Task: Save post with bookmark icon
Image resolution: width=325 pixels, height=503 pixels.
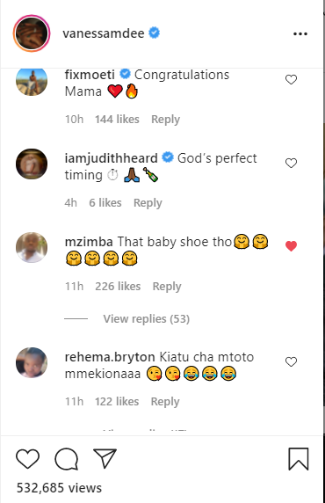Action: tap(299, 459)
